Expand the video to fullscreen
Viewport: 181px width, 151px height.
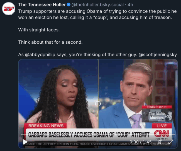[x=171, y=142]
